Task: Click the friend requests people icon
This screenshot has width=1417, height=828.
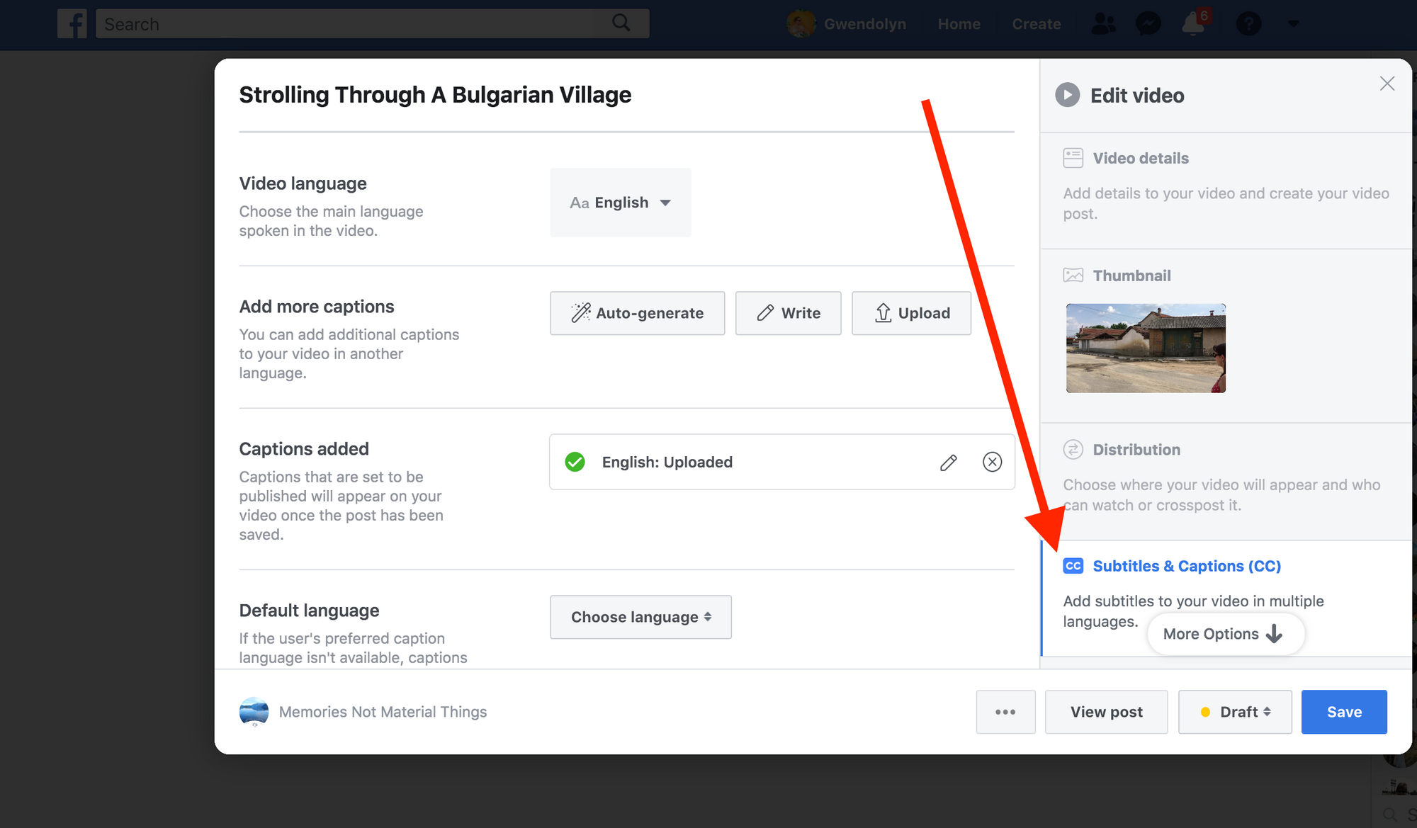Action: click(1103, 24)
